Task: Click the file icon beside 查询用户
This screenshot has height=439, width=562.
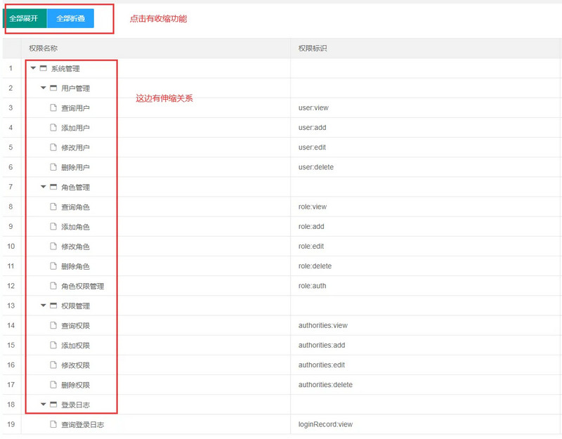Action: pos(53,108)
